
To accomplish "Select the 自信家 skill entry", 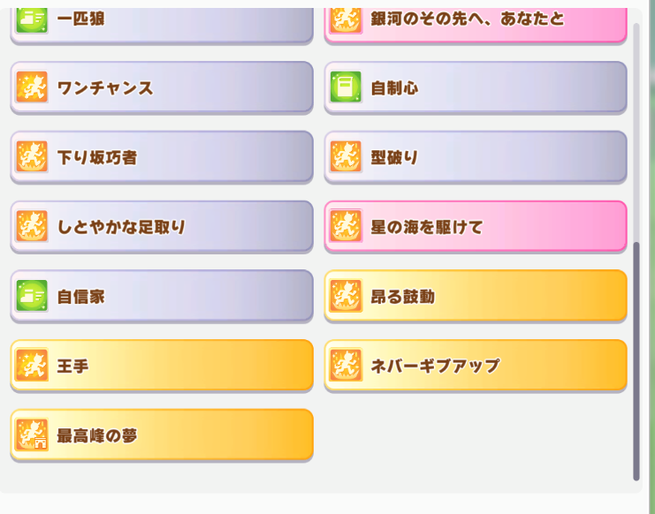I will [162, 296].
